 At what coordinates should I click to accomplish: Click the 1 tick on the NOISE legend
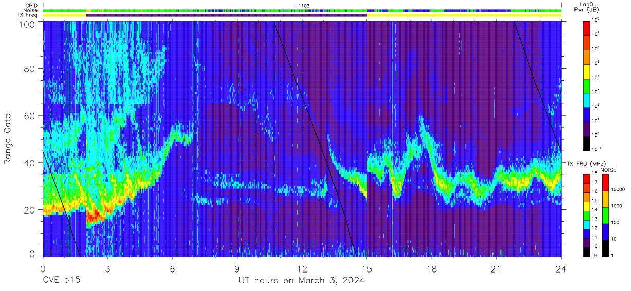(x=613, y=255)
